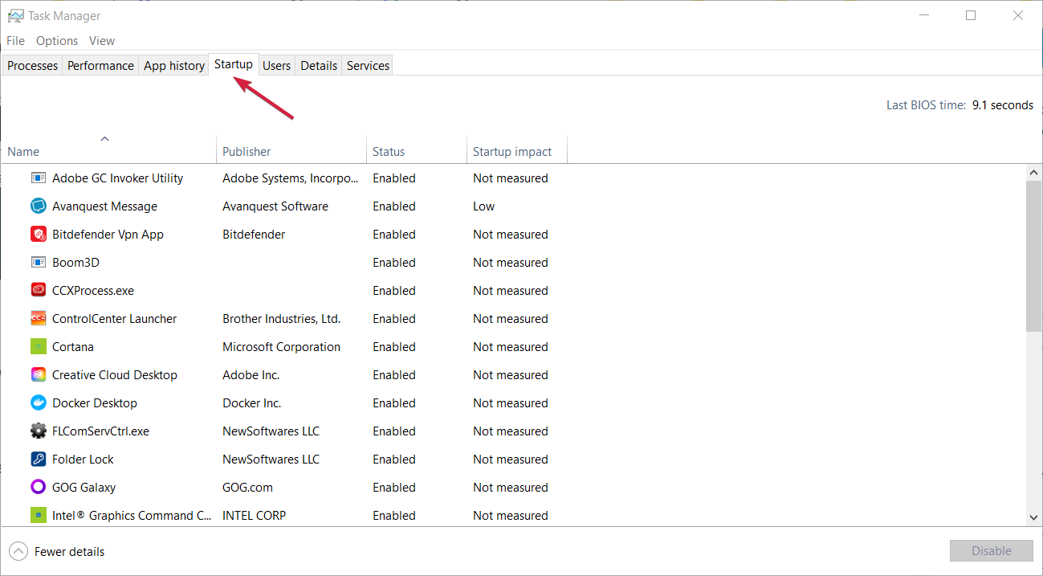
Task: Click the Docker Inc. publisher cell
Action: pos(252,403)
